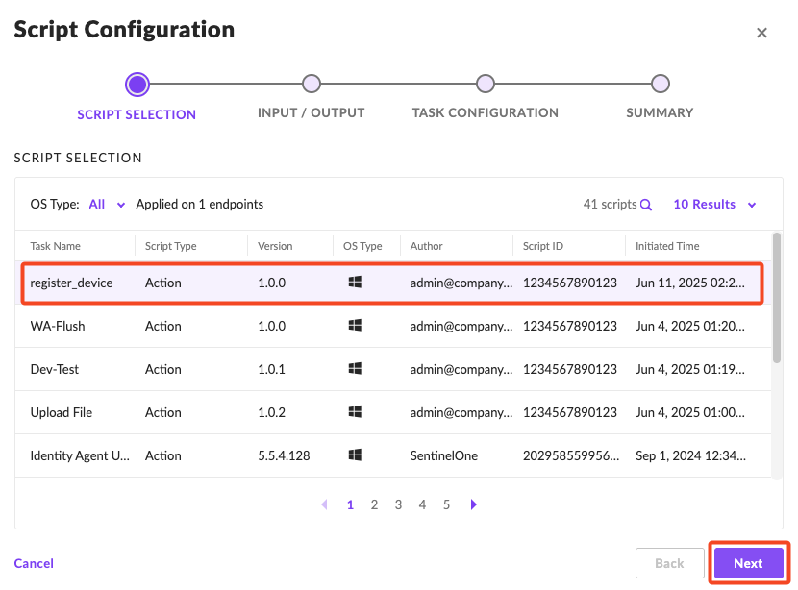Select the Task Configuration step circle

tap(486, 85)
